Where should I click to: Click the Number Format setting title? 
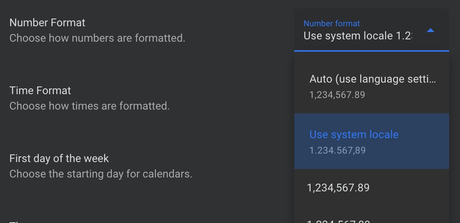[x=47, y=23]
